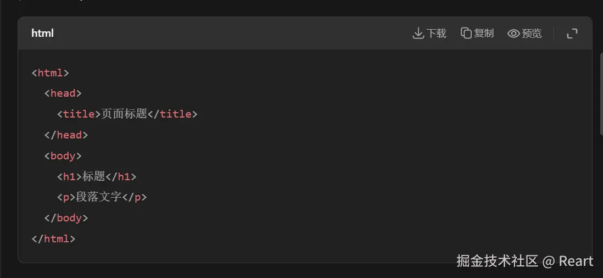603x278 pixels.
Task: Click the 掘金技术社区 watermark text
Action: [x=497, y=261]
